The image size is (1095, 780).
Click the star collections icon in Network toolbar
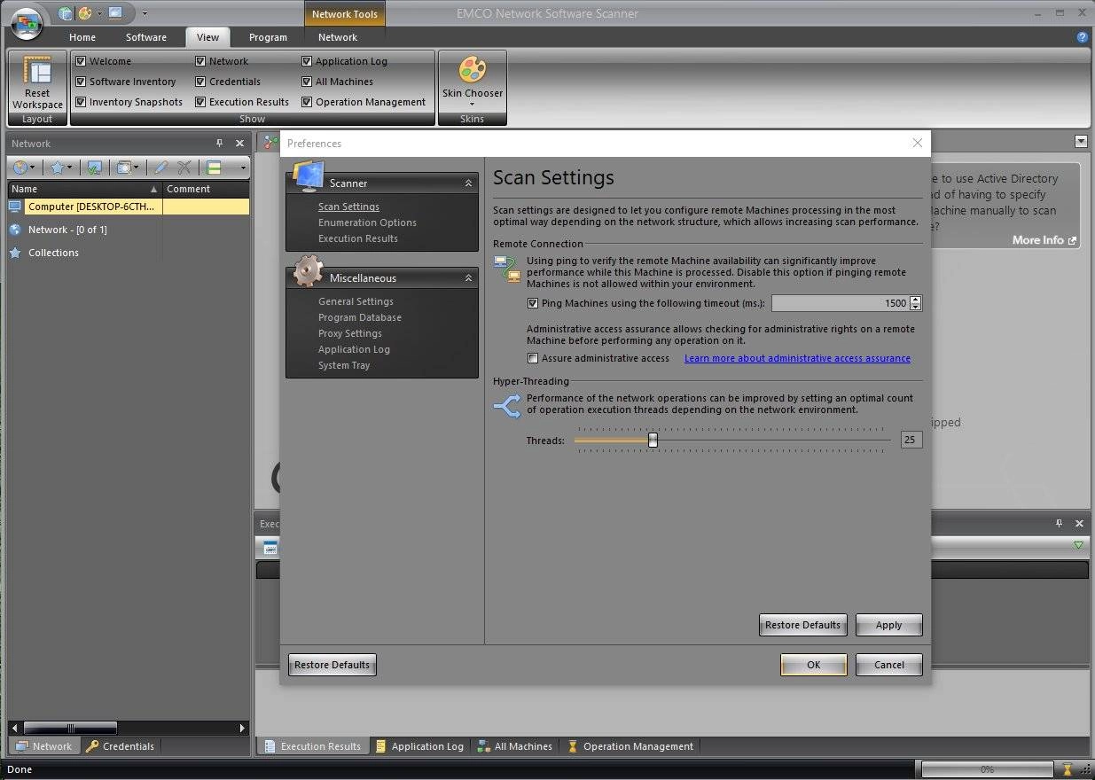(57, 167)
